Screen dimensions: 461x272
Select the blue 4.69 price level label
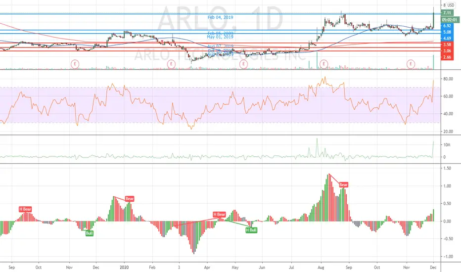pyautogui.click(x=447, y=38)
